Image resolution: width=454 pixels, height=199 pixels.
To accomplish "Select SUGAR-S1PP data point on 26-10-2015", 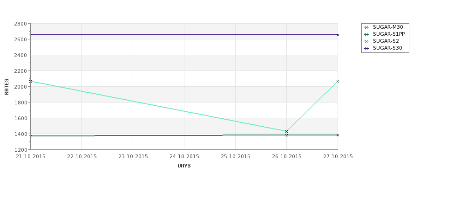I will coord(287,135).
